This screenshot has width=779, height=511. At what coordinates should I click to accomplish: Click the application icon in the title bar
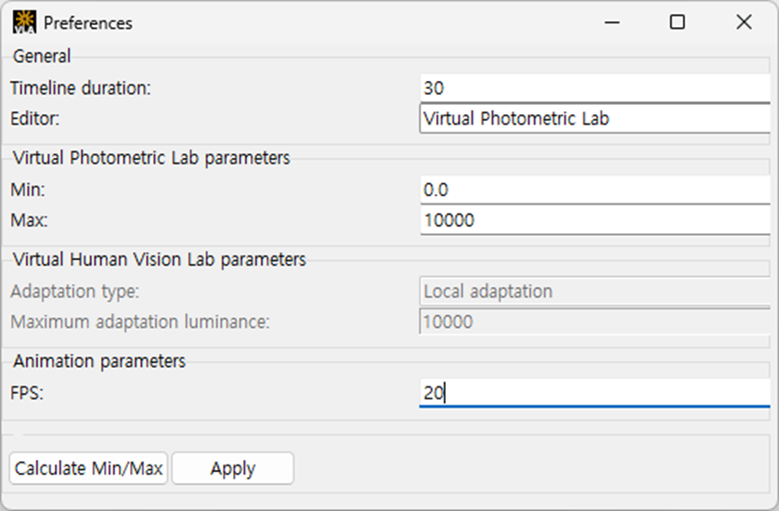(x=24, y=22)
